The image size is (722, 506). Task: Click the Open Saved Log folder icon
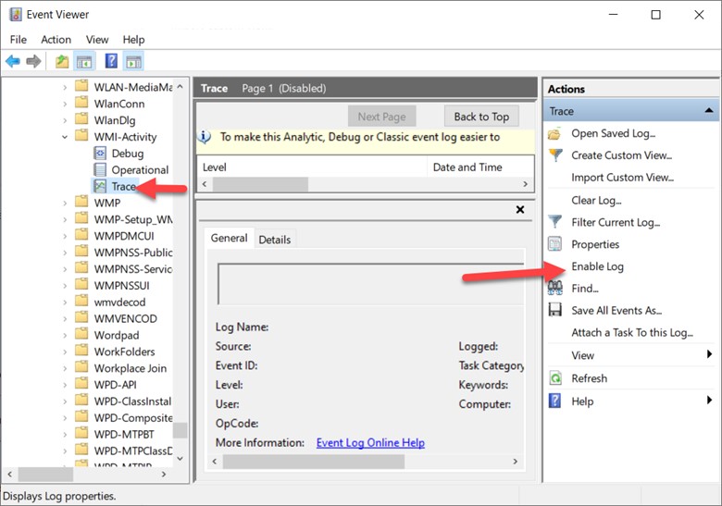point(555,133)
